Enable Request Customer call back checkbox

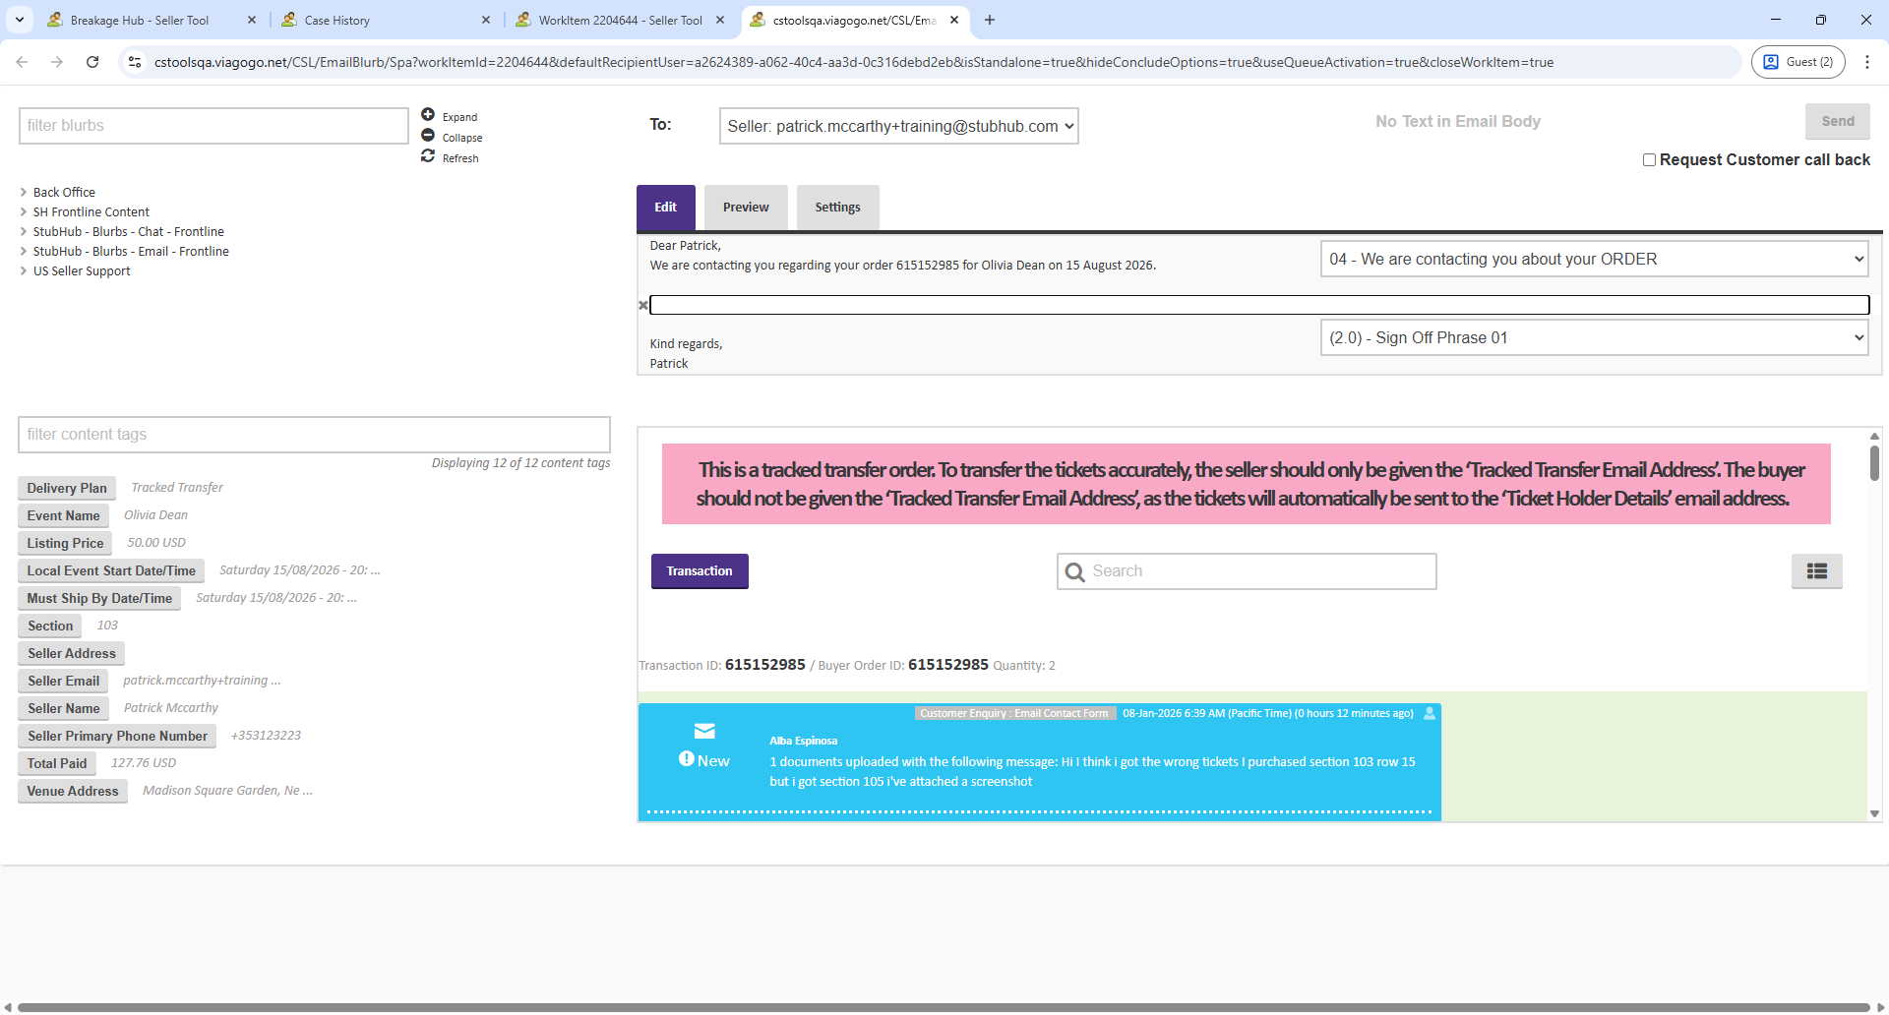tap(1649, 160)
